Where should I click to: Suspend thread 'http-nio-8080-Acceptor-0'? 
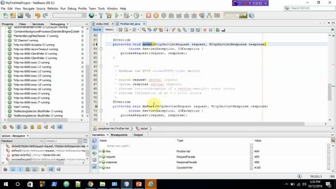(x=82, y=45)
